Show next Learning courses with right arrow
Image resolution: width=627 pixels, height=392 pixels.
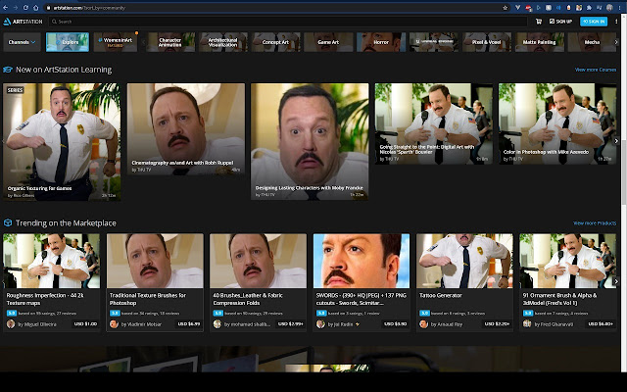pyautogui.click(x=616, y=141)
